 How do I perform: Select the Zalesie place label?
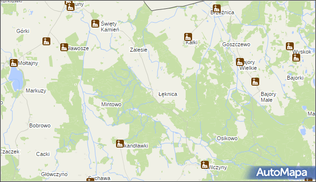[139, 50]
